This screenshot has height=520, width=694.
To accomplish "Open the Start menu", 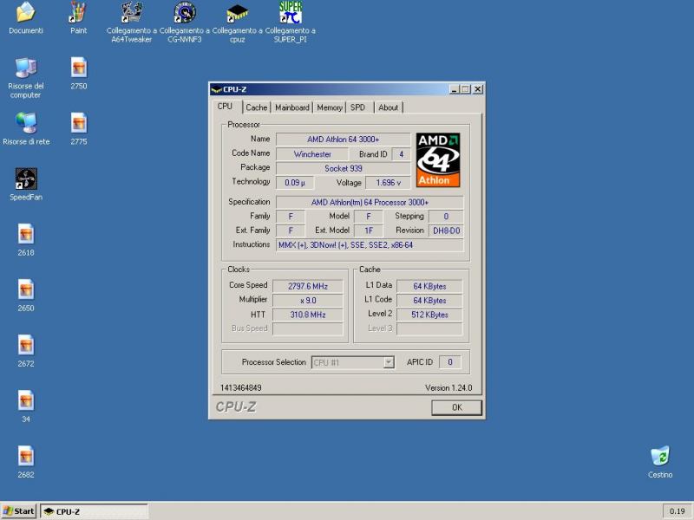I will [x=18, y=511].
